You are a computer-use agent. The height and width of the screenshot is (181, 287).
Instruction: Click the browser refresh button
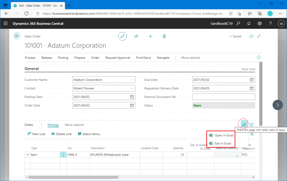pos(26,13)
